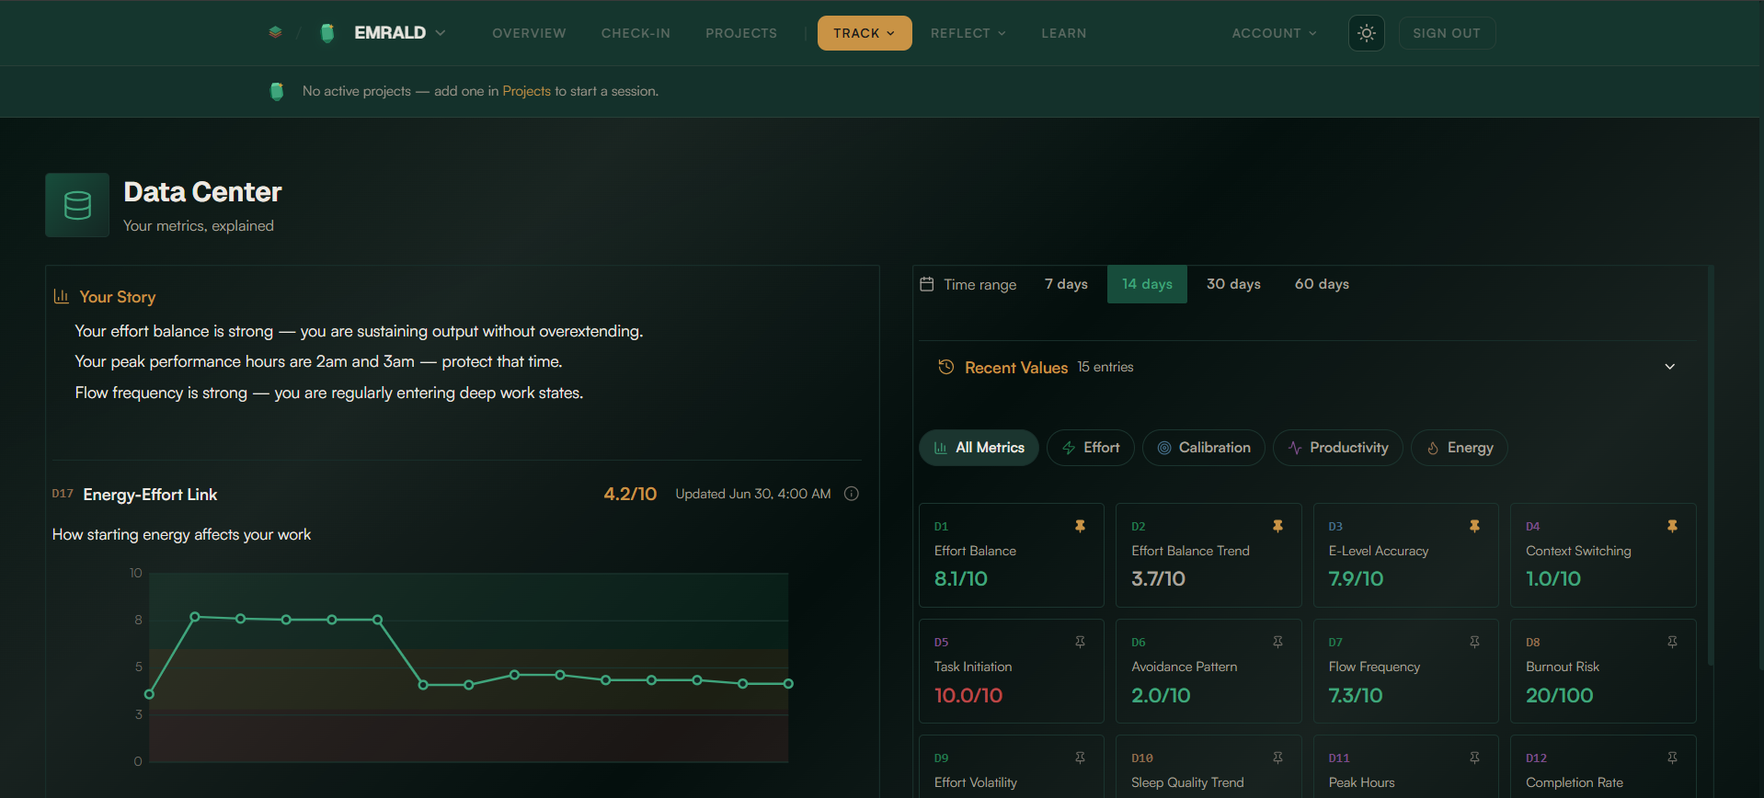Click the 'Energy-Effort Link' chart title
Image resolution: width=1764 pixels, height=798 pixels.
[x=150, y=495]
